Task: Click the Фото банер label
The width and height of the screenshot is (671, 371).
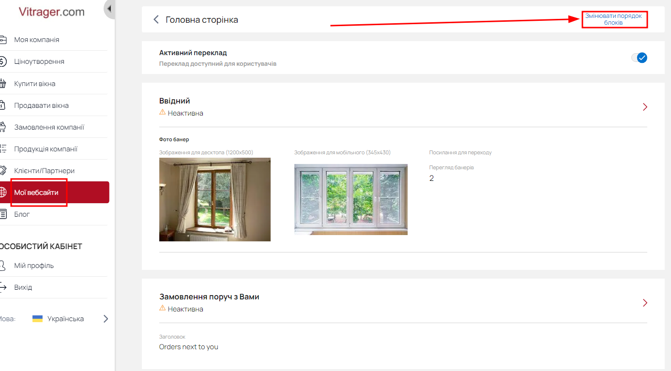Action: tap(174, 139)
